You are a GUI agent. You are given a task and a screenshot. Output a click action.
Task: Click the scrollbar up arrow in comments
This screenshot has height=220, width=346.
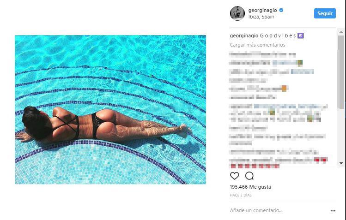point(341,32)
